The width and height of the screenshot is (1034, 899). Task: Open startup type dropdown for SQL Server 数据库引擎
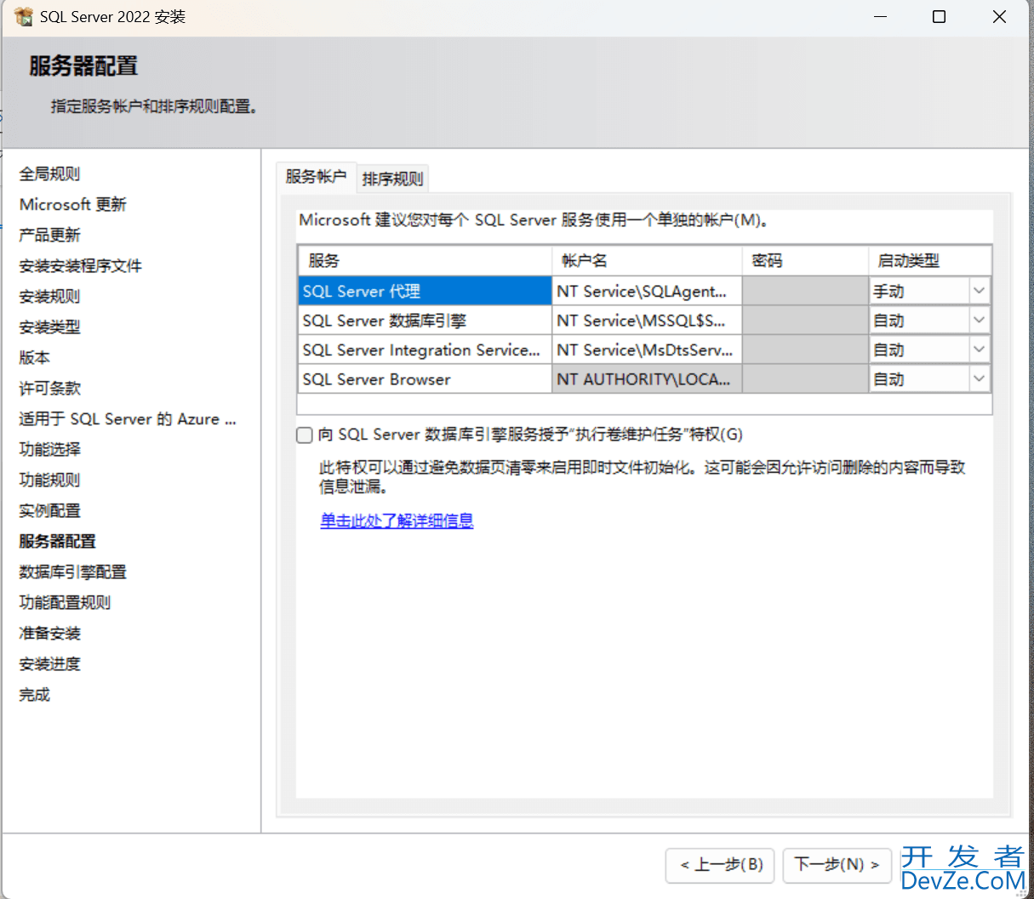click(x=979, y=321)
